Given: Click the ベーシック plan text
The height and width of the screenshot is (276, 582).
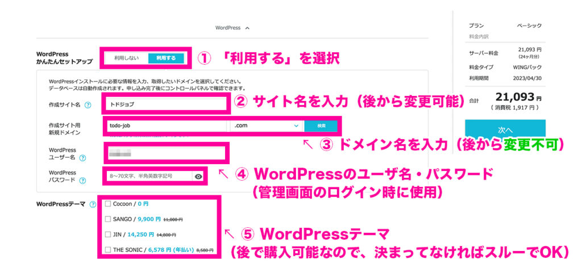Looking at the screenshot, I should pos(529,26).
